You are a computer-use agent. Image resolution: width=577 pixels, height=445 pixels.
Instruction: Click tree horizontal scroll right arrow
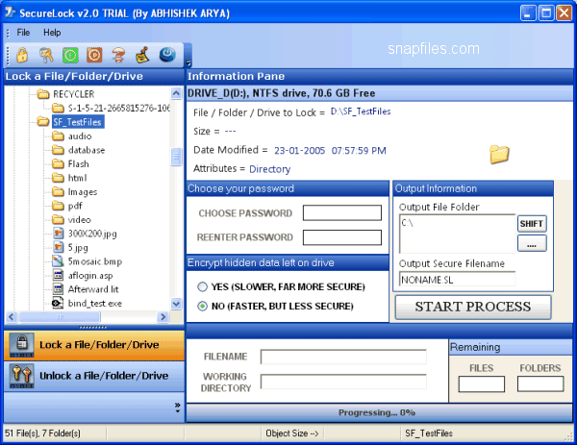pos(163,317)
